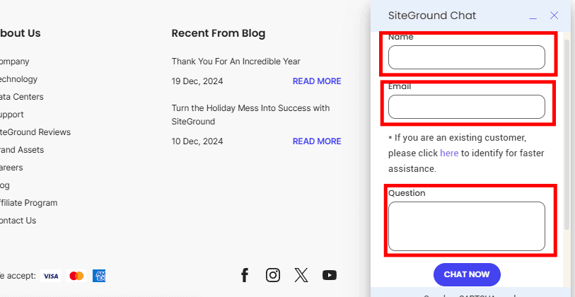This screenshot has height=297, width=575.
Task: Open the Affiliate Program link
Action: pos(29,203)
